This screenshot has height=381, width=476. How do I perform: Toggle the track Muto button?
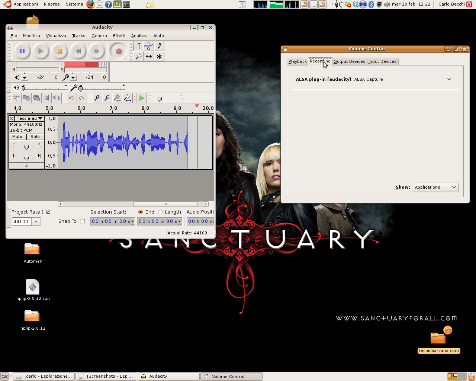[x=17, y=137]
